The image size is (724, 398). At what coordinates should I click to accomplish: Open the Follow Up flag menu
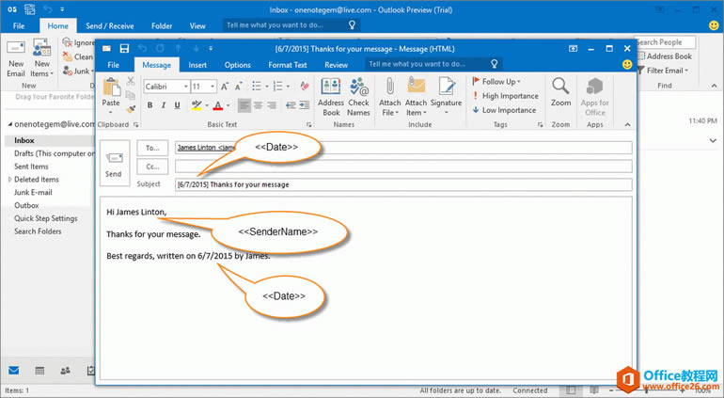coord(496,81)
